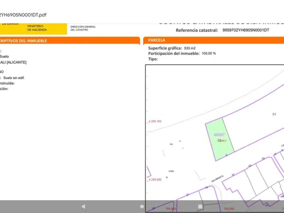Click parcel label 01 on the map
The image size is (284, 213).
tap(274, 114)
